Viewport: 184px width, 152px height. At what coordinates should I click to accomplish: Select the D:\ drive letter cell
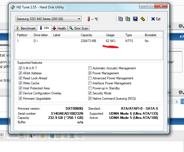[36, 41]
